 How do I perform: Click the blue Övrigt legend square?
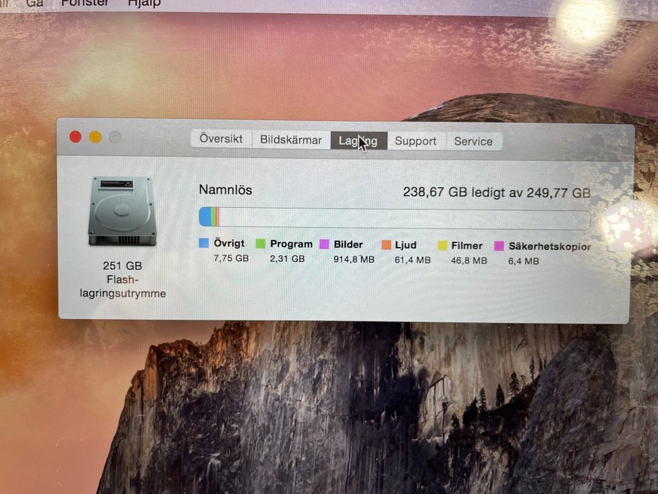(x=204, y=243)
